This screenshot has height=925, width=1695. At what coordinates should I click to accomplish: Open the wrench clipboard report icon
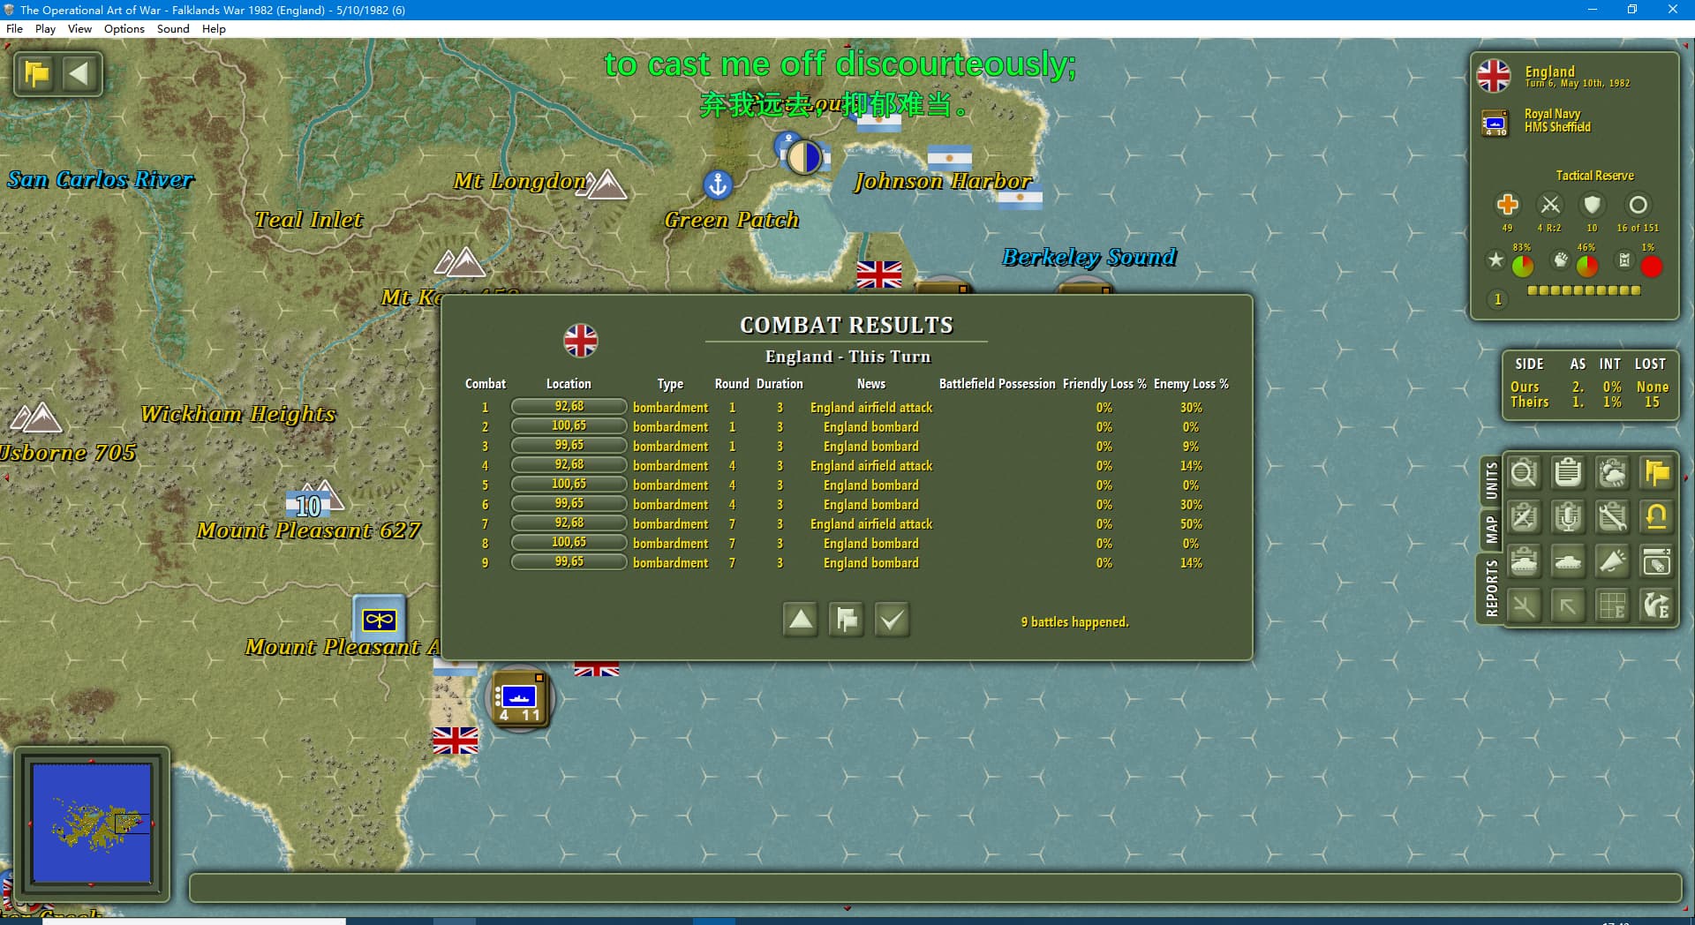[1612, 518]
